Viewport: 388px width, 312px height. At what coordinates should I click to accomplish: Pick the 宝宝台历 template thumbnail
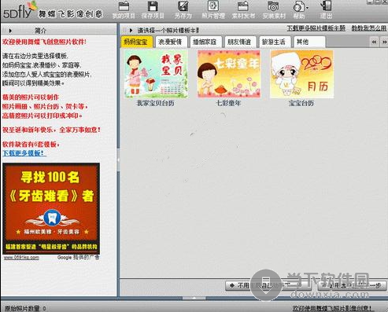coord(301,74)
